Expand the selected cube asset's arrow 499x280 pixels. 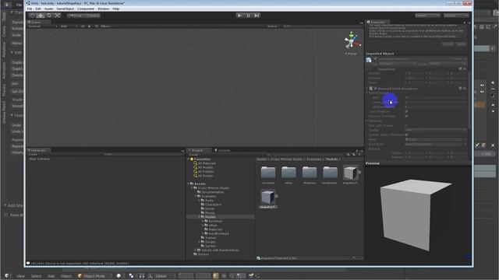(277, 196)
